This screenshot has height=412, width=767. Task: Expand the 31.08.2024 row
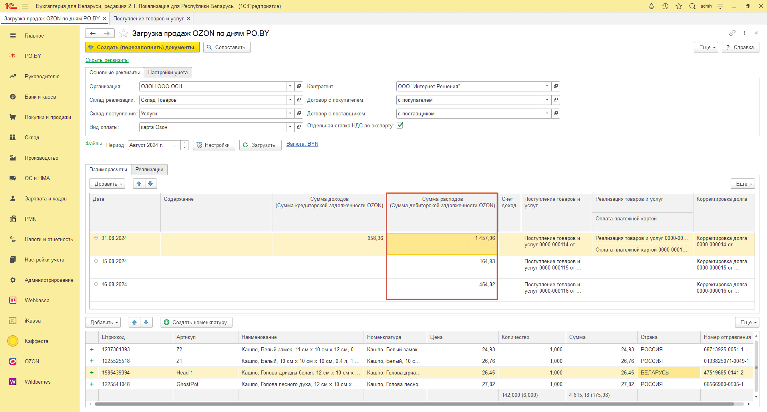coord(96,238)
